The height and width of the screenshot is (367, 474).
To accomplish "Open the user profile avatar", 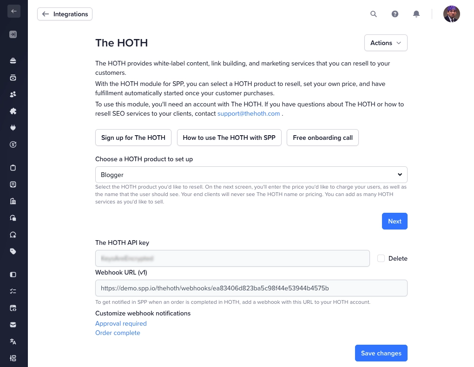I will (451, 14).
